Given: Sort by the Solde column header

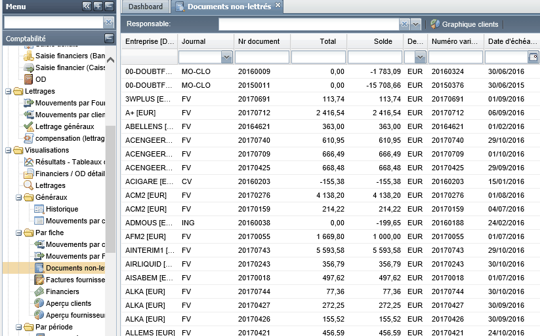Looking at the screenshot, I should (x=375, y=41).
